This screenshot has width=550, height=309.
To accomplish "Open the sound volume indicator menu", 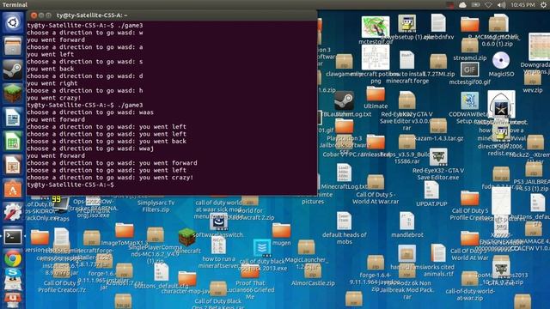I will pyautogui.click(x=501, y=4).
